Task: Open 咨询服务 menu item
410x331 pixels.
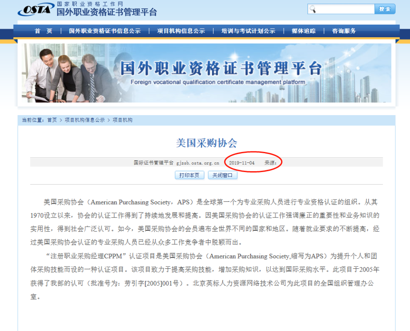Action: click(344, 31)
